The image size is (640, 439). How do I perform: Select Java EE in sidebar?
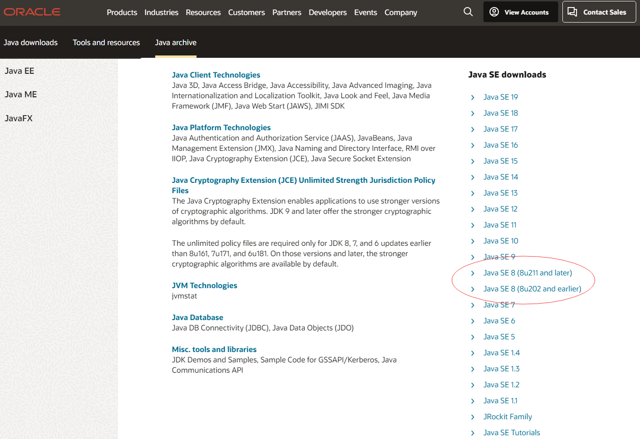pos(19,71)
